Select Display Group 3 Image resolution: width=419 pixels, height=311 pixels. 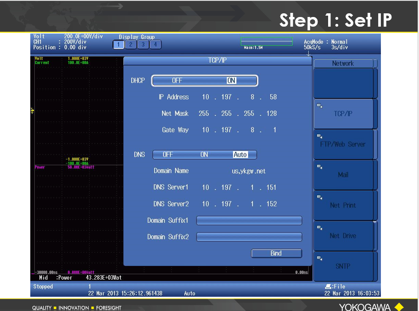[143, 45]
